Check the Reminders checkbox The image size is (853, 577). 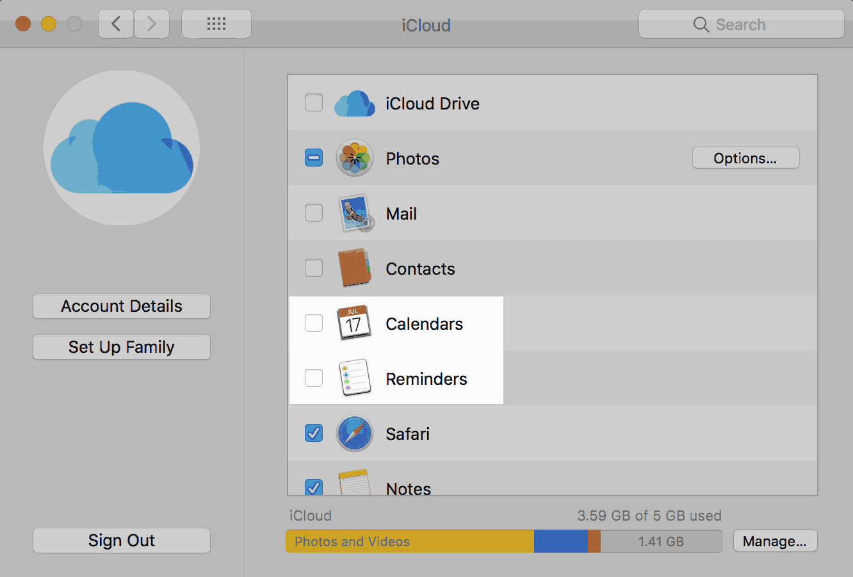pos(314,378)
